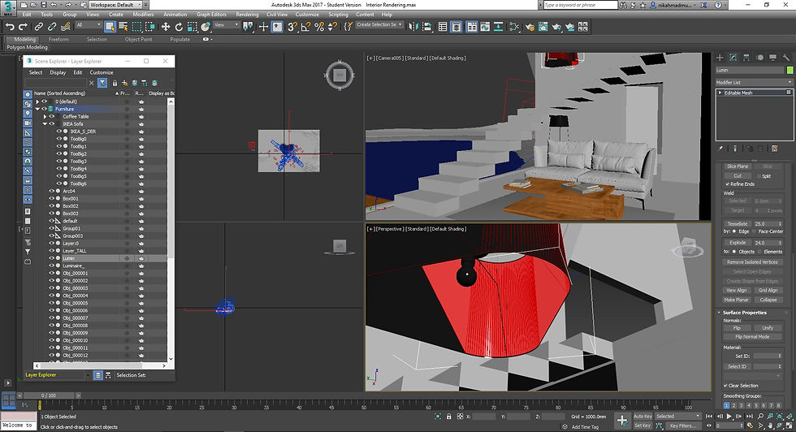
Task: Open the Align tool
Action: pos(427,27)
